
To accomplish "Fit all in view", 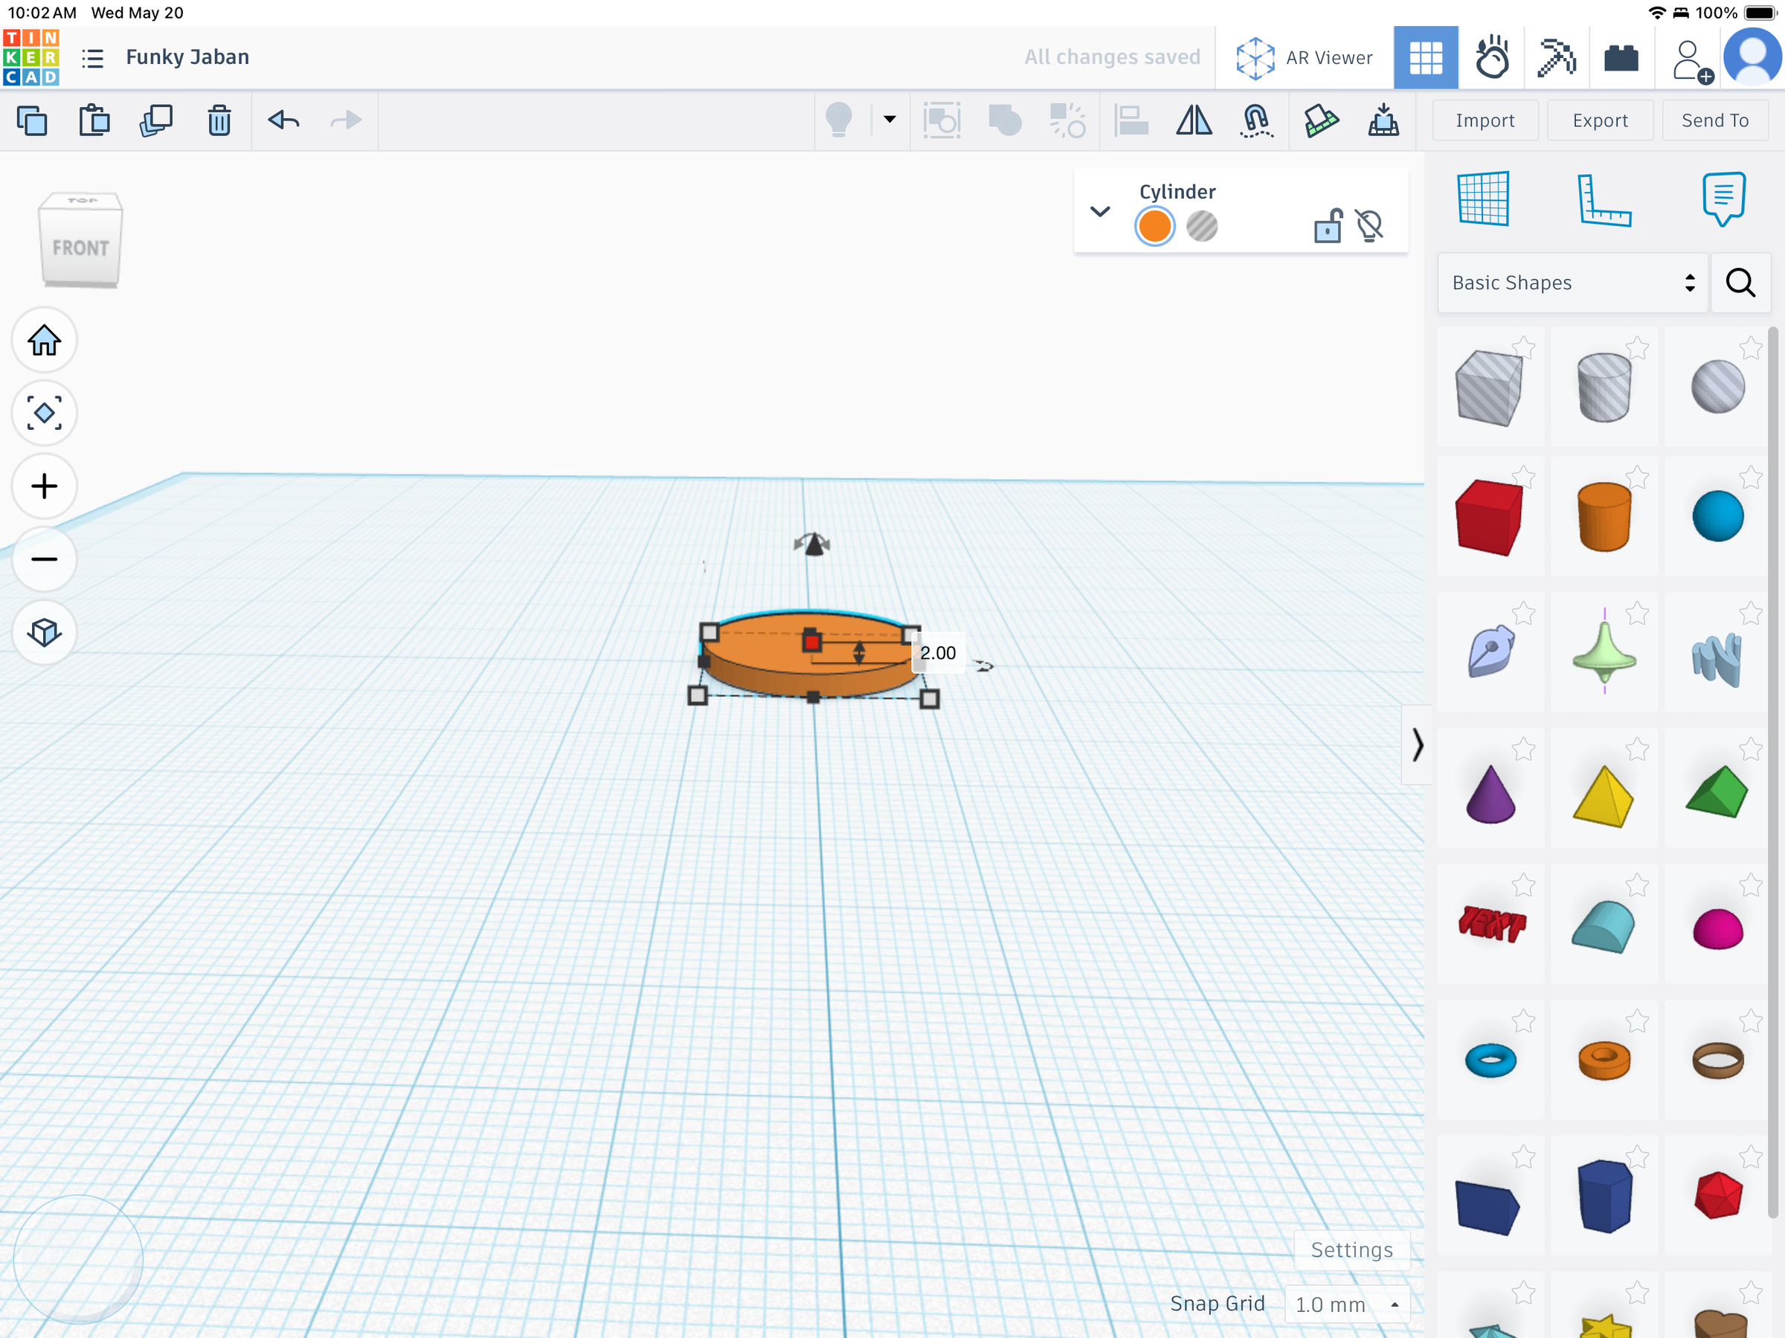I will click(45, 412).
